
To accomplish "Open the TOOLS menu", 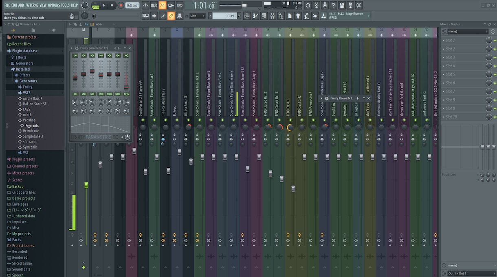I will tap(65, 5).
